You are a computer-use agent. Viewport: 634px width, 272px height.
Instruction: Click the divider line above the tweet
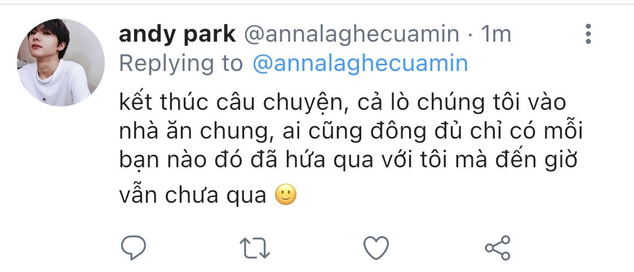point(317,5)
